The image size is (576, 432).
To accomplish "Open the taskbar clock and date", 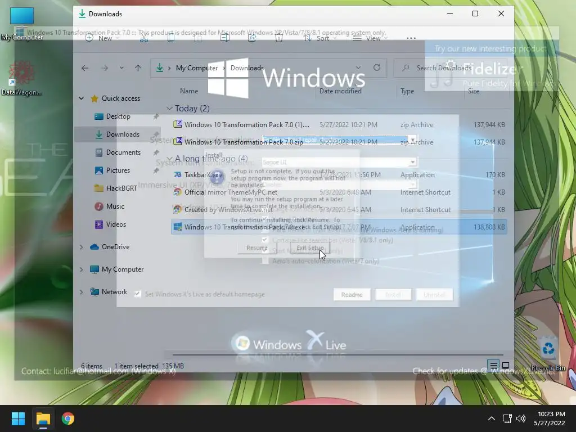I will [549, 418].
